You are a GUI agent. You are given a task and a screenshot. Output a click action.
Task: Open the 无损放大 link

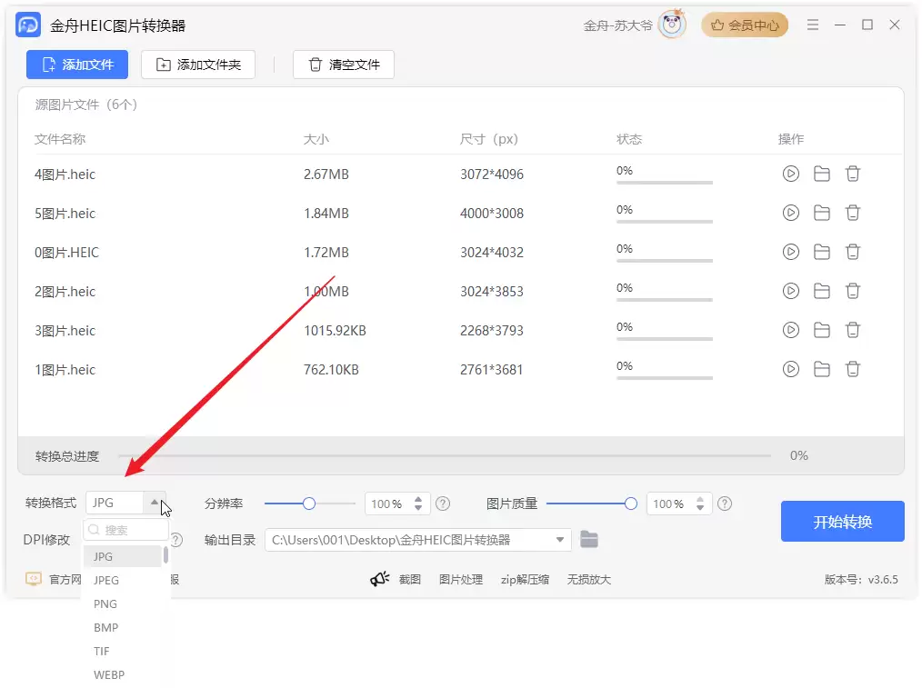[588, 579]
